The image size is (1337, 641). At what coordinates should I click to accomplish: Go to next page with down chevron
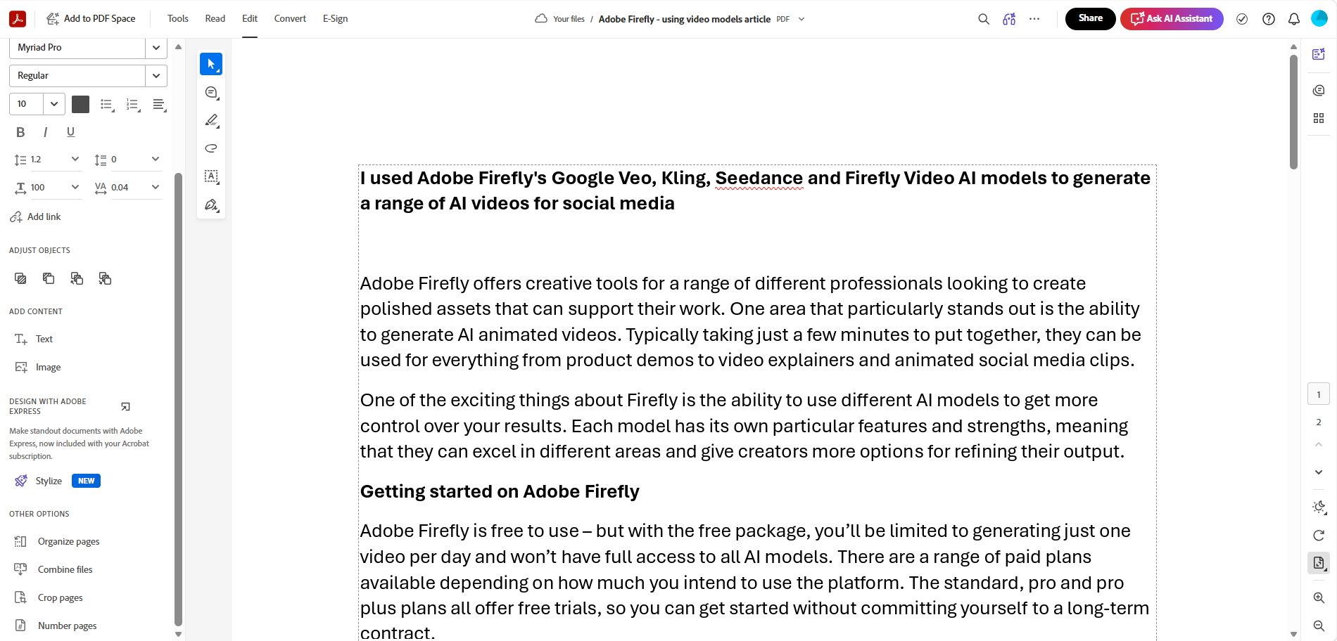point(1319,472)
